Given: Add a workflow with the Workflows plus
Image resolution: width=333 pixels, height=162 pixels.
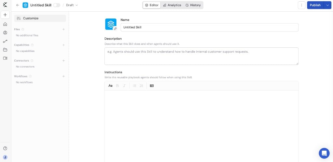Looking at the screenshot, I should coord(63,76).
